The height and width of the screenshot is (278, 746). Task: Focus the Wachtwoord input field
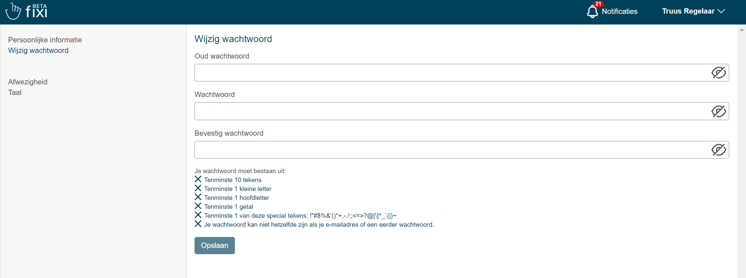[x=461, y=111]
